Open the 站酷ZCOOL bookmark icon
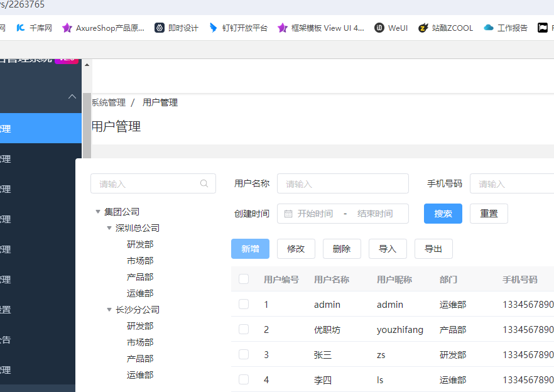 tap(423, 28)
